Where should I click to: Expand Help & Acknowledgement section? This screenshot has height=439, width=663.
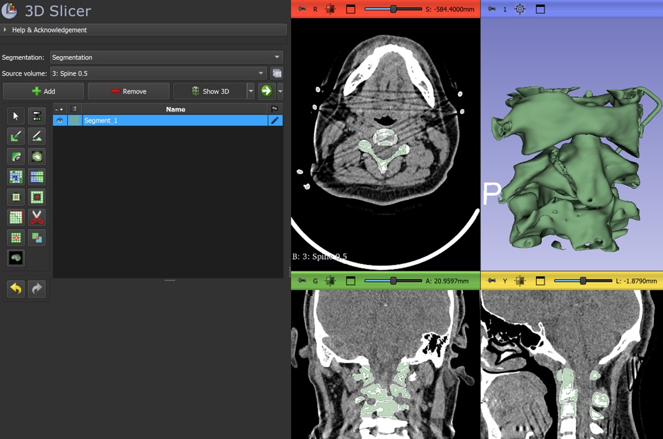click(x=49, y=30)
